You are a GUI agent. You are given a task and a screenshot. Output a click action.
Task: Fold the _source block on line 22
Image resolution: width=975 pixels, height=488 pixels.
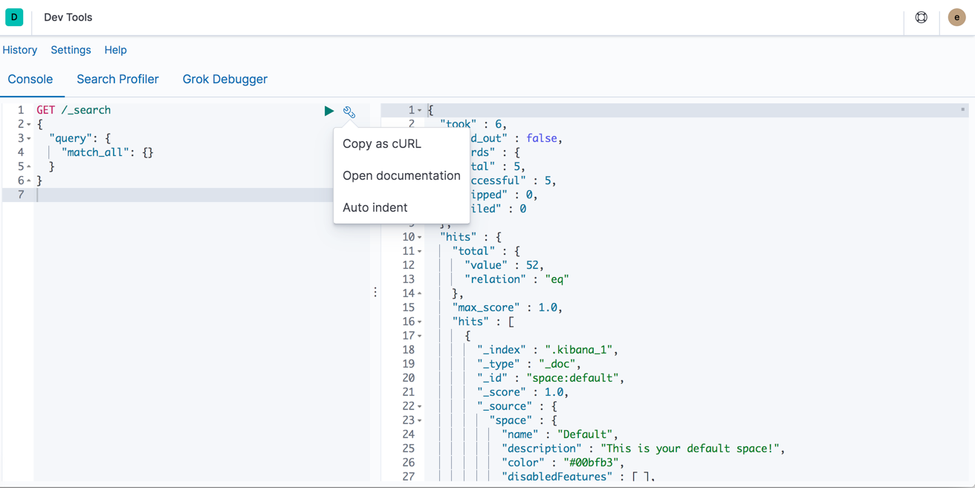point(420,407)
